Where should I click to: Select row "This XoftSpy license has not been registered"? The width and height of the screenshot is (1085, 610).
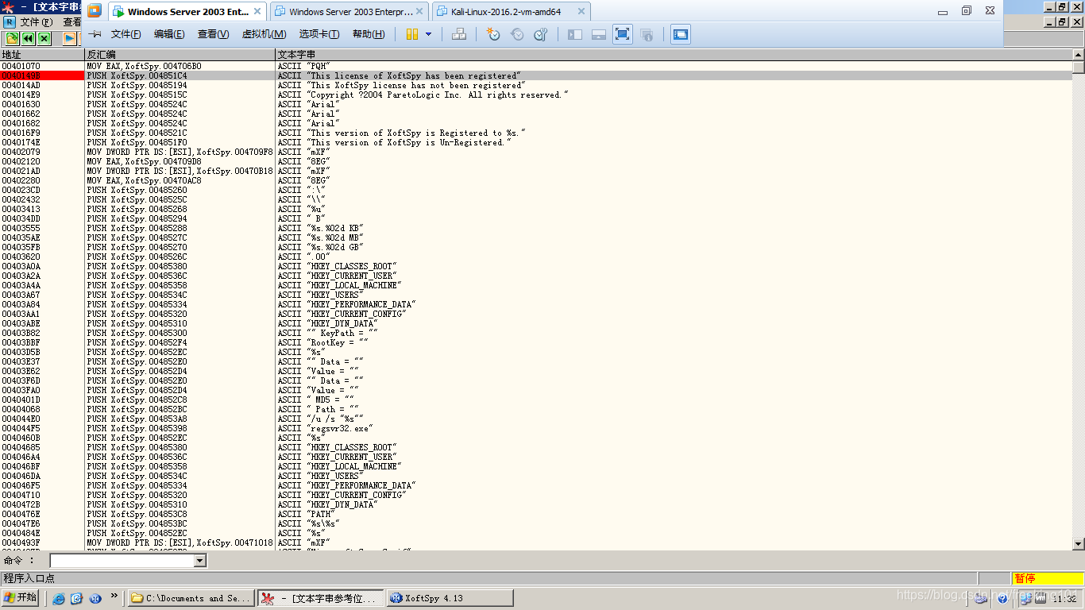[536, 85]
